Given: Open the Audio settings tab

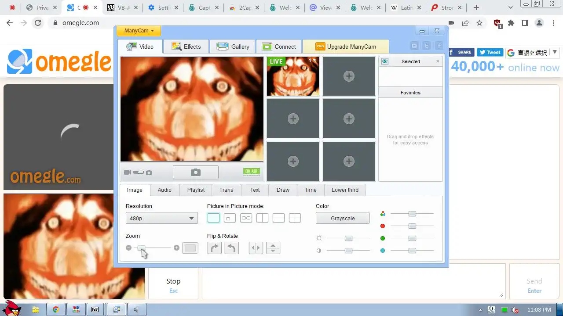Looking at the screenshot, I should coord(165,190).
